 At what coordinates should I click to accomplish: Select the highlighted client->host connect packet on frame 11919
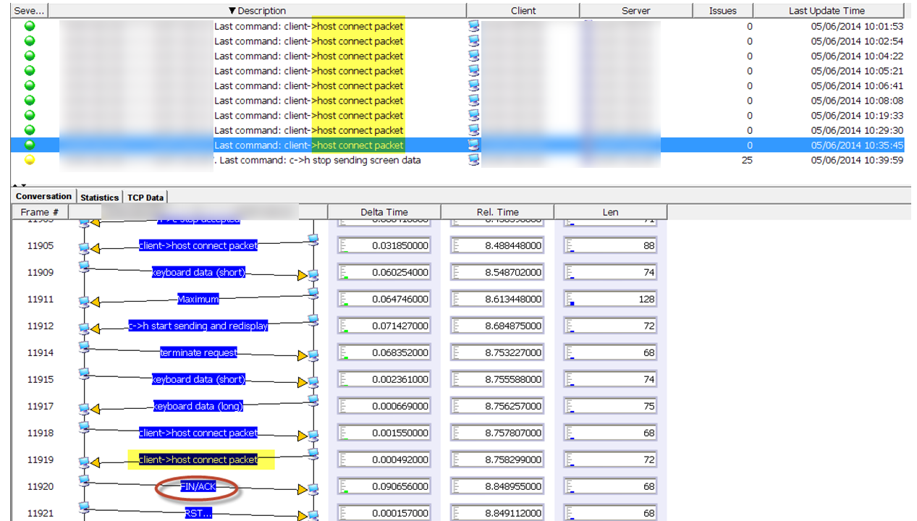(199, 459)
